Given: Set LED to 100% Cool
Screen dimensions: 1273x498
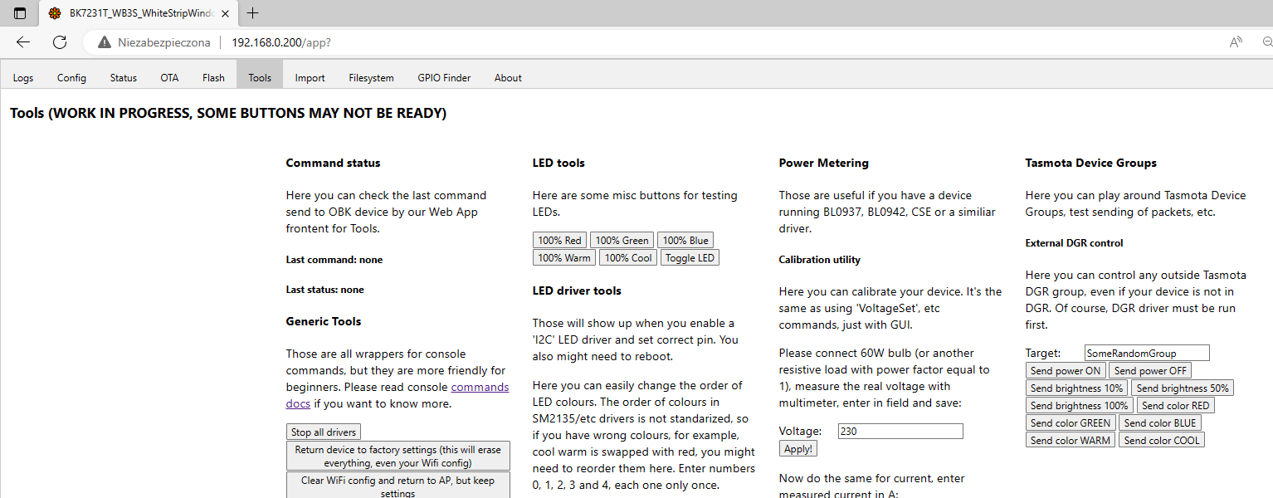Looking at the screenshot, I should [x=628, y=258].
